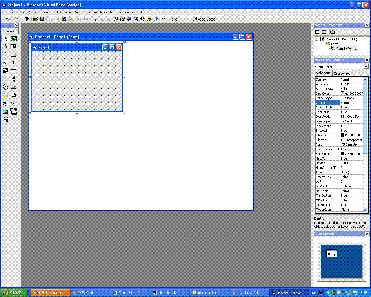The image size is (371, 297).
Task: Select the Image control tool
Action: [x=6, y=112]
